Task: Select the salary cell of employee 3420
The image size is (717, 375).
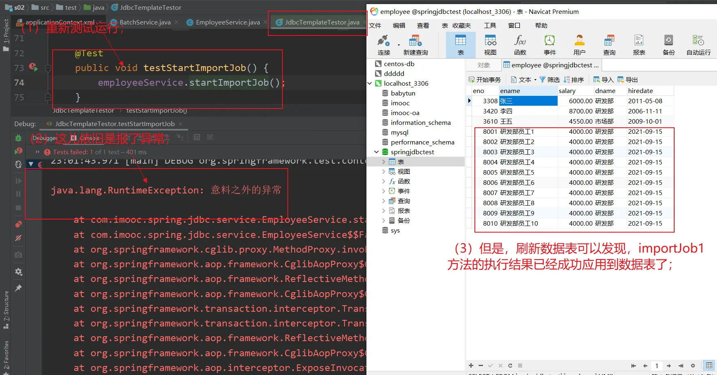Action: pos(575,111)
